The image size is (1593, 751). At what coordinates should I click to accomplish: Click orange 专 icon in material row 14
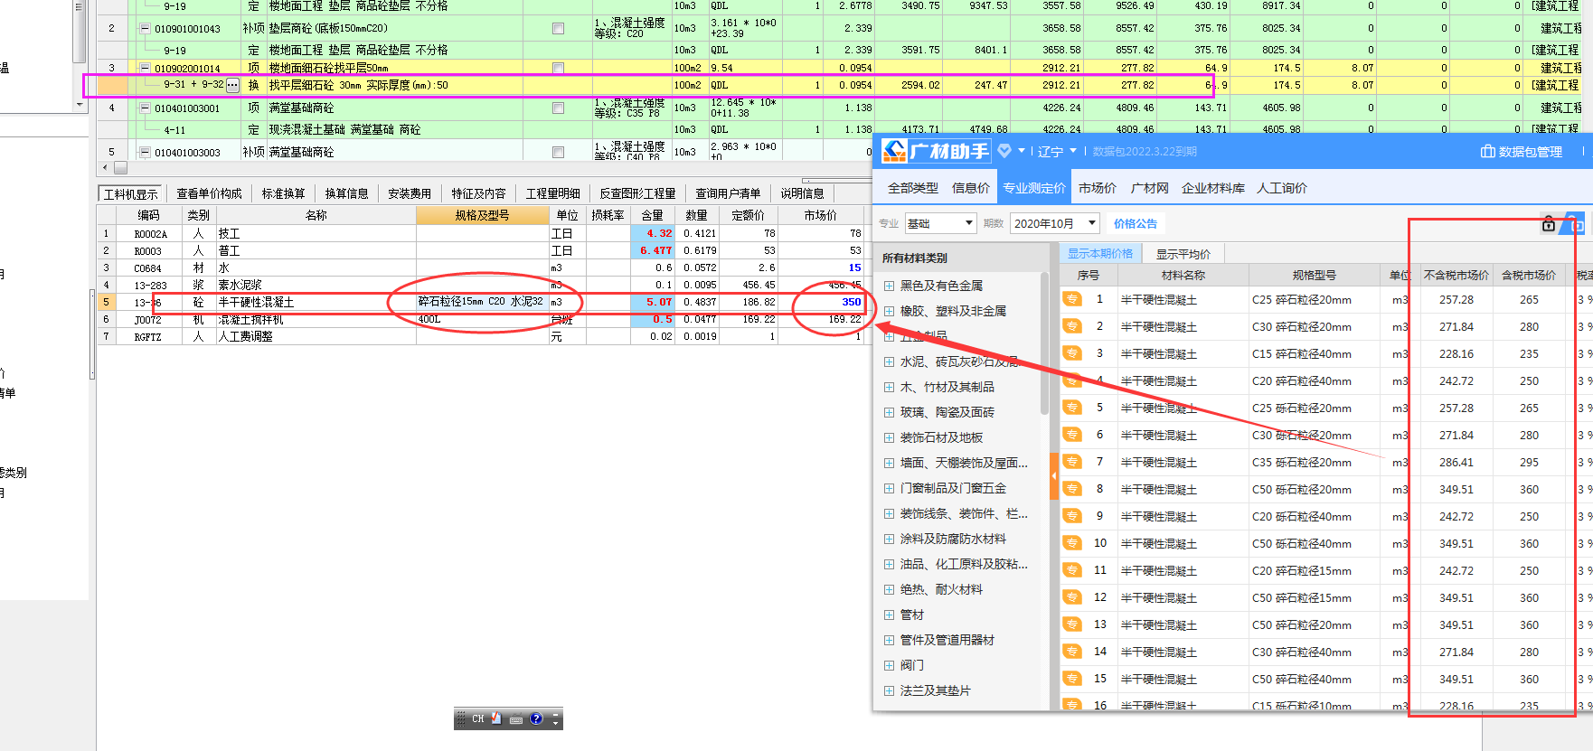coord(1072,652)
